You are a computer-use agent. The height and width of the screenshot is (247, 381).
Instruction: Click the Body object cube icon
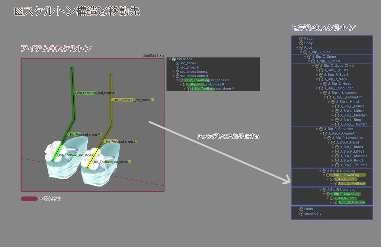pos(301,43)
